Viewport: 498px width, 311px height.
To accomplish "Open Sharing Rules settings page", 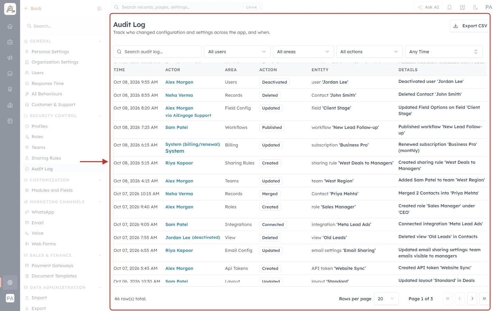I will [x=46, y=158].
